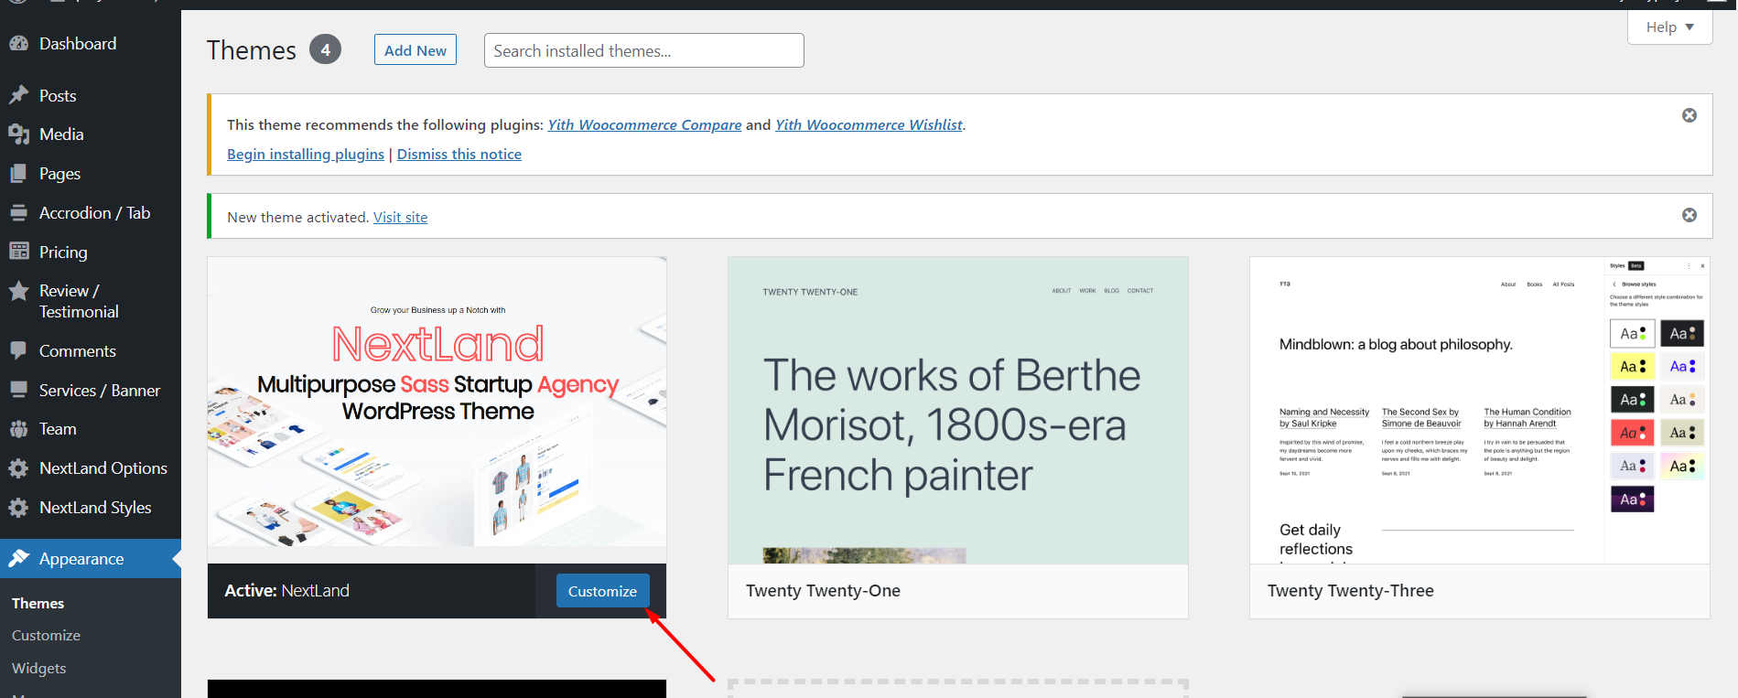This screenshot has height=698, width=1738.
Task: Open Widgets submenu item
Action: coord(38,669)
